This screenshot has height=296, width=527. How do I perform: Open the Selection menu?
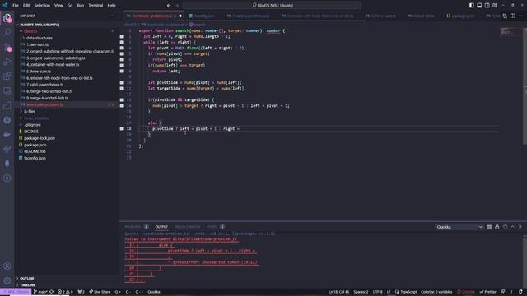42,6
